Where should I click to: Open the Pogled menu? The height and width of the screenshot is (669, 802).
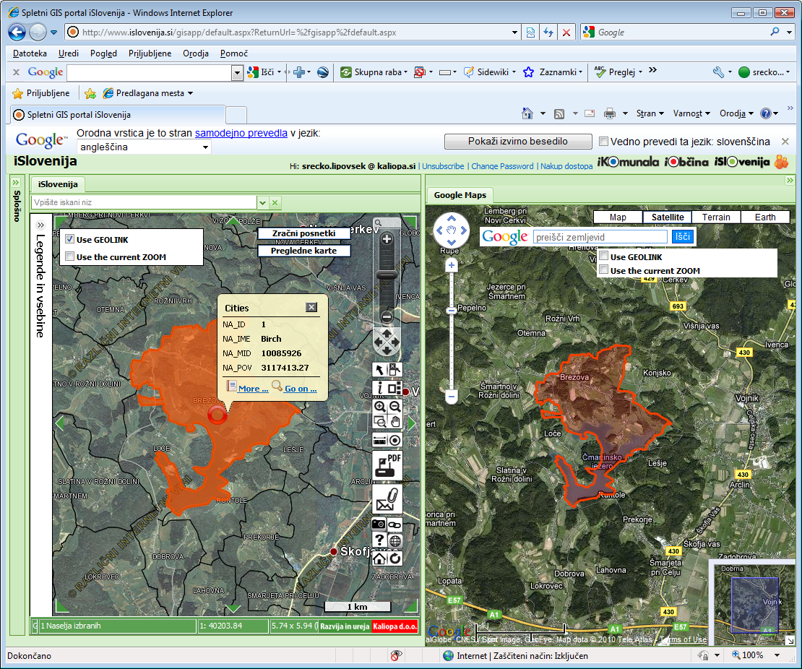click(103, 53)
